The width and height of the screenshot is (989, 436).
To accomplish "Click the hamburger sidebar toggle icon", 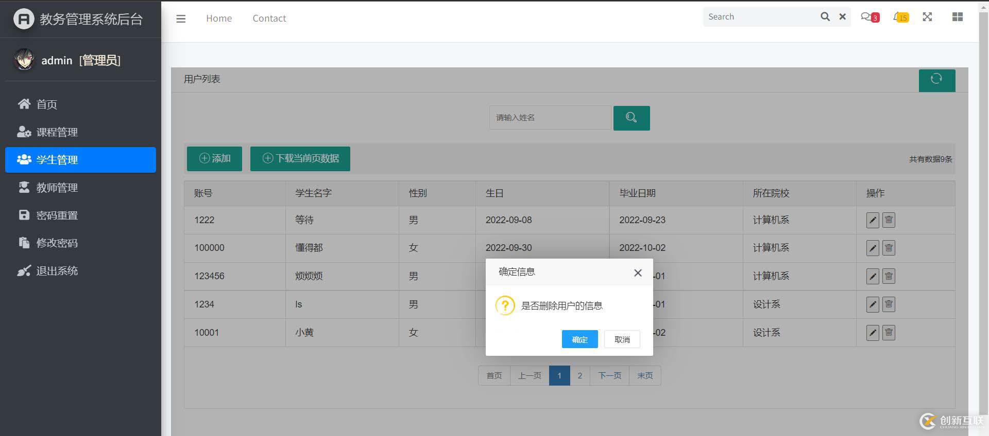I will [181, 19].
